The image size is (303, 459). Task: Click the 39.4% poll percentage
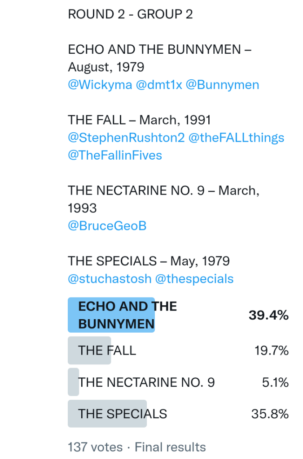click(x=268, y=315)
